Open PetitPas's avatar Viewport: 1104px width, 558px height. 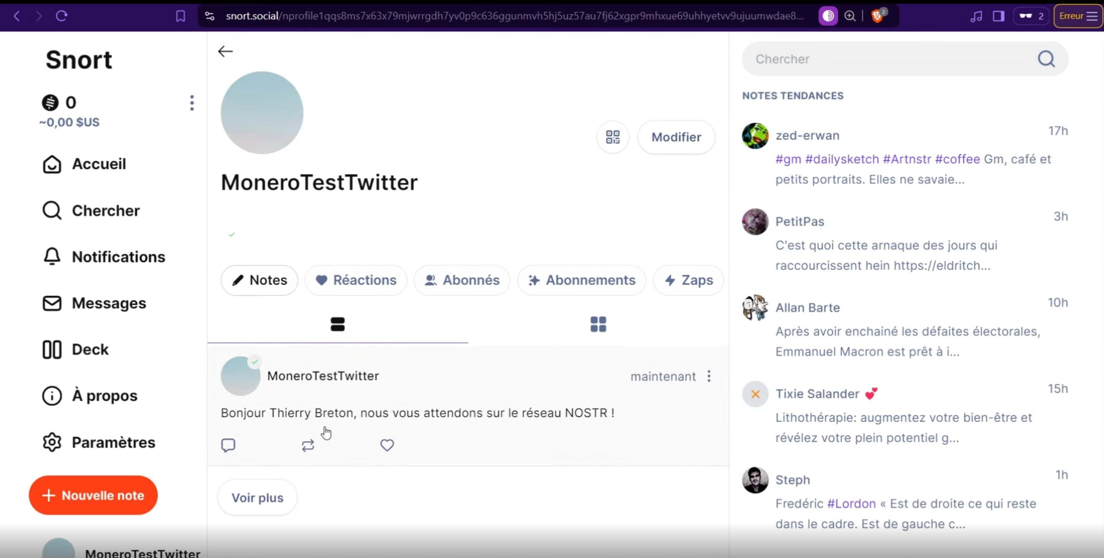click(x=755, y=221)
